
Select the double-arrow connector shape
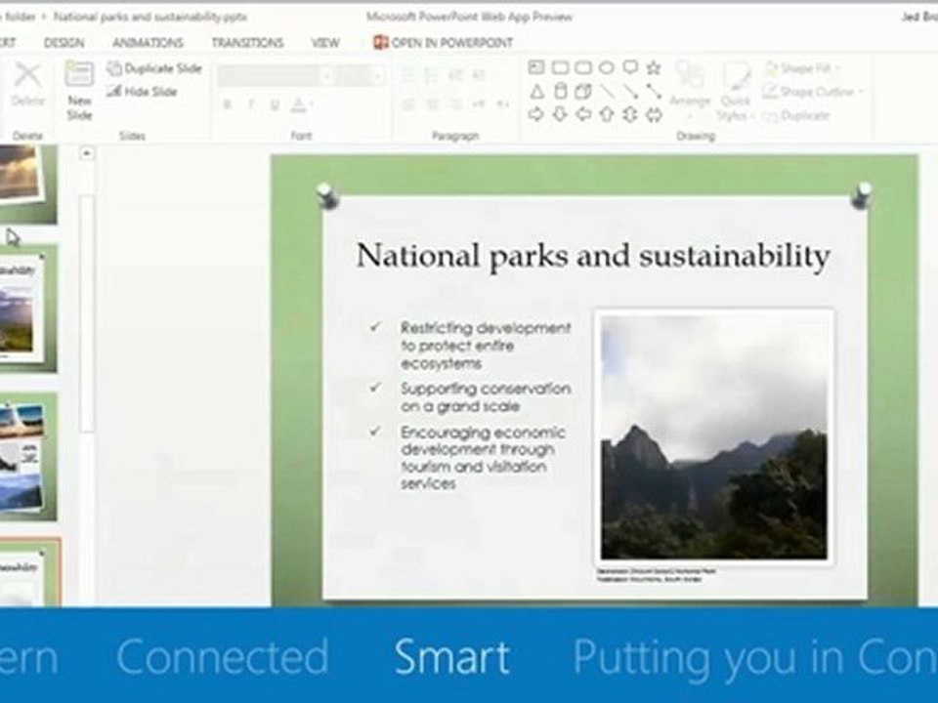point(654,92)
